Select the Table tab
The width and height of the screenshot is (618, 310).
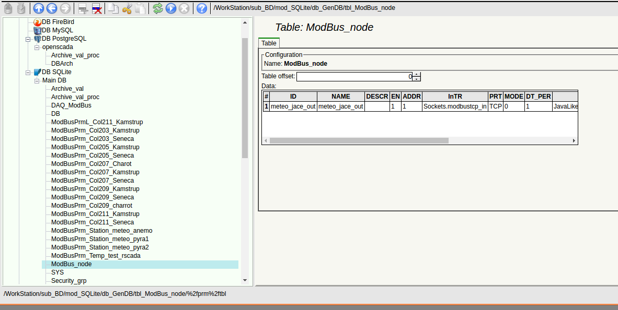269,43
